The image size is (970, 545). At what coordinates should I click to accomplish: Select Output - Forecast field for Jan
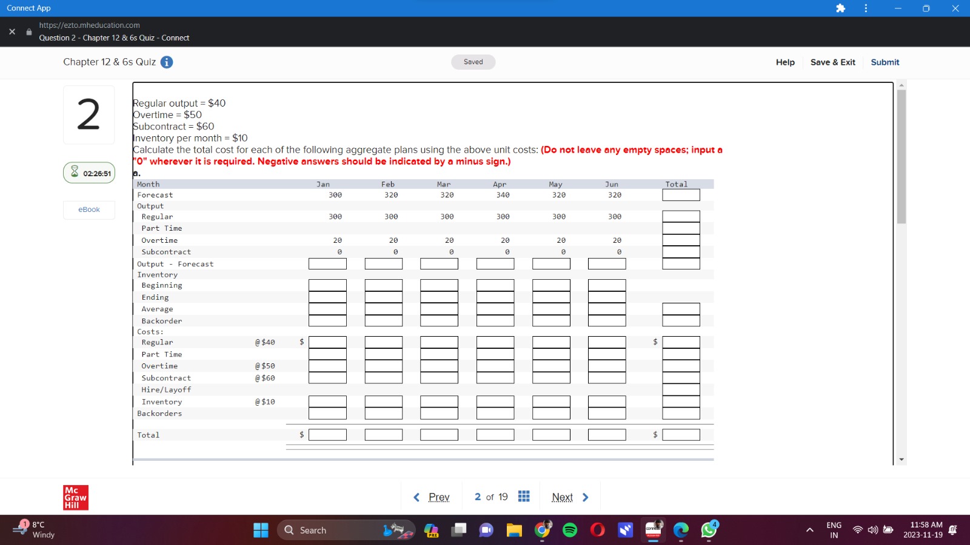click(x=327, y=264)
